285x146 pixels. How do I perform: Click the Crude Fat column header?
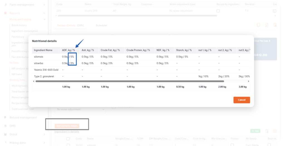[110, 50]
